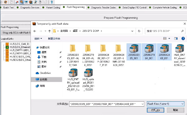Select the 2059027804_001 flash file icon
The height and width of the screenshot is (115, 187).
click(x=149, y=48)
